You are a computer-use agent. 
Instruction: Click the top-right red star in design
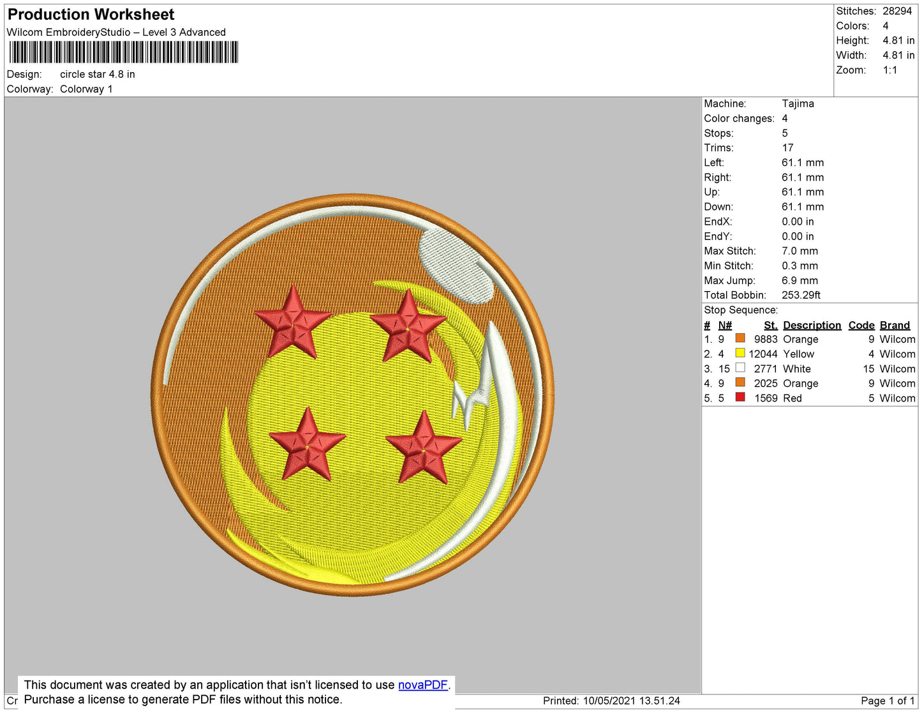[x=408, y=326]
